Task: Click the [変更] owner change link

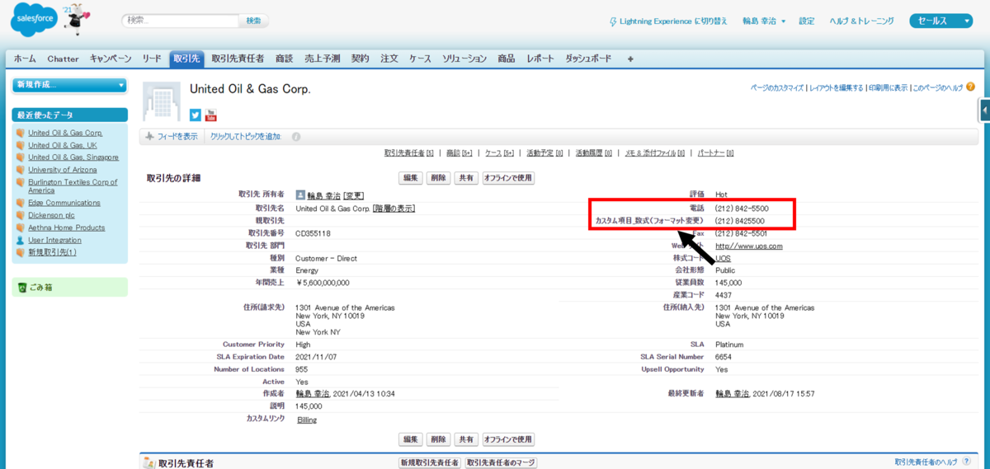Action: point(353,196)
